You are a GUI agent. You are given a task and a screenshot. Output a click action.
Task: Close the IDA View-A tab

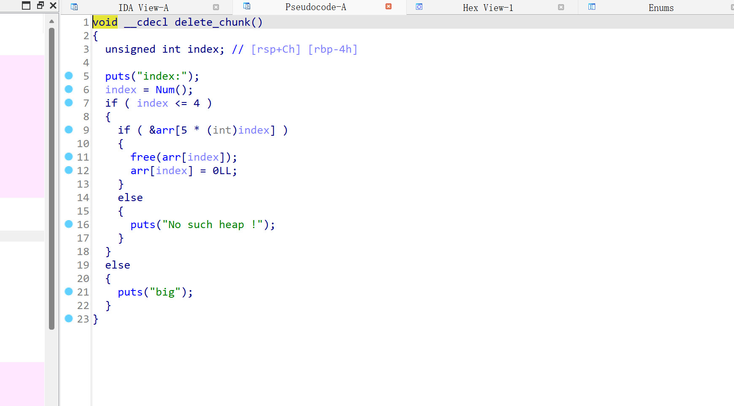[216, 7]
